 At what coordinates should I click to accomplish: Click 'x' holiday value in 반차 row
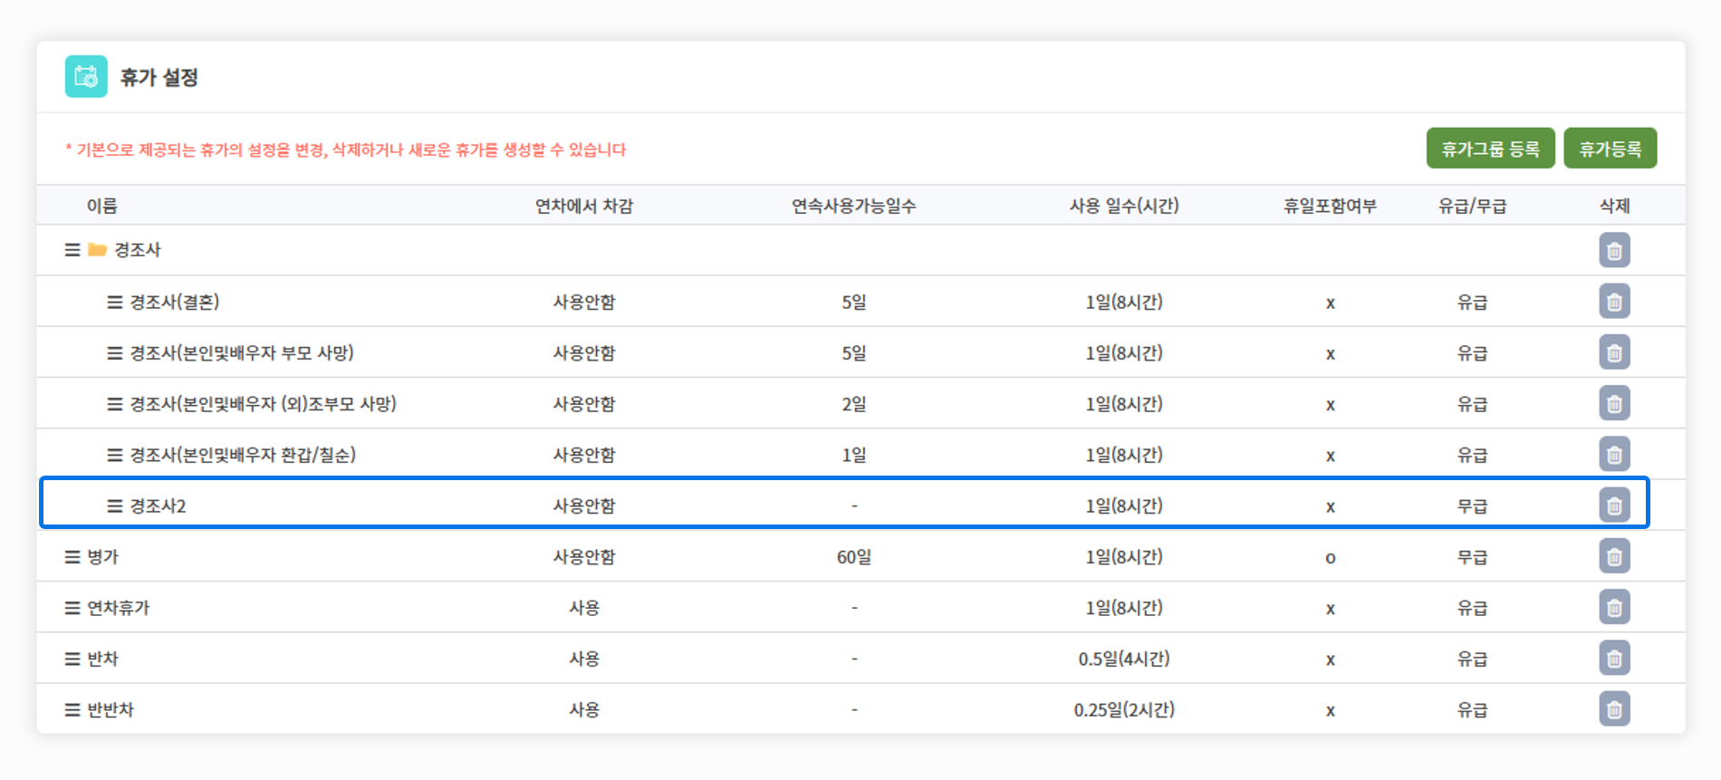(1331, 660)
